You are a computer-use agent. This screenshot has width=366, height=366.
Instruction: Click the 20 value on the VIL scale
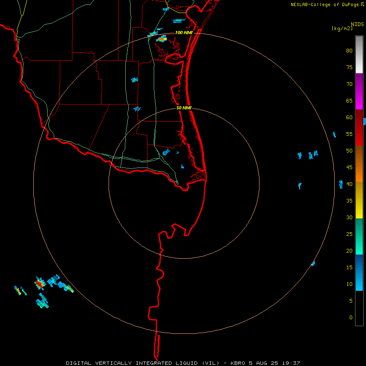pos(349,251)
